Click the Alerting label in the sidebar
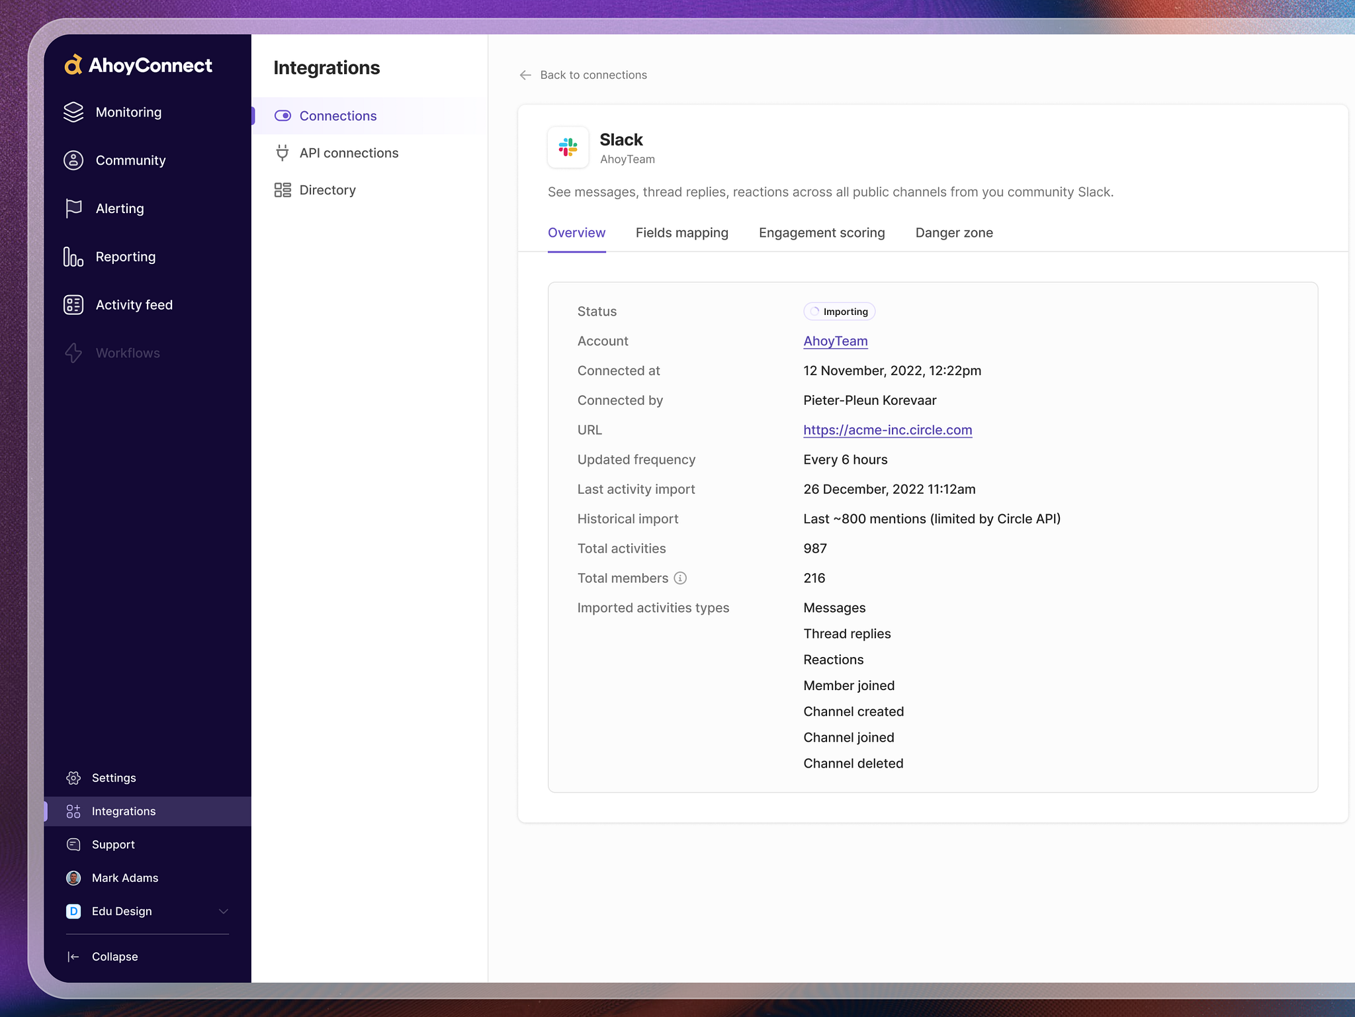The image size is (1355, 1017). click(120, 208)
